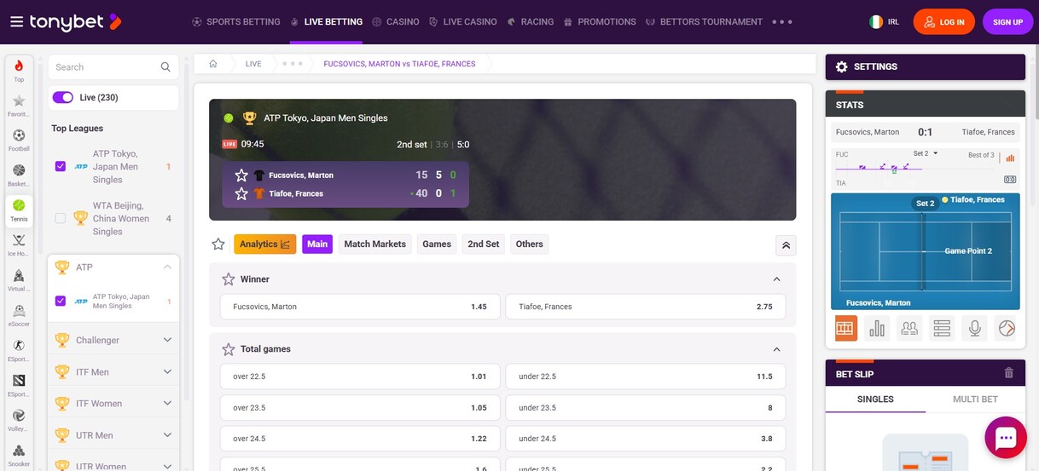Check WTA Beijing, China Women Singles
The height and width of the screenshot is (471, 1039).
[x=61, y=218]
